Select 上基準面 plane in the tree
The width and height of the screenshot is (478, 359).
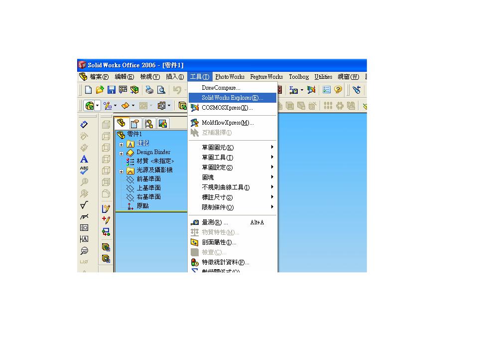pyautogui.click(x=148, y=188)
